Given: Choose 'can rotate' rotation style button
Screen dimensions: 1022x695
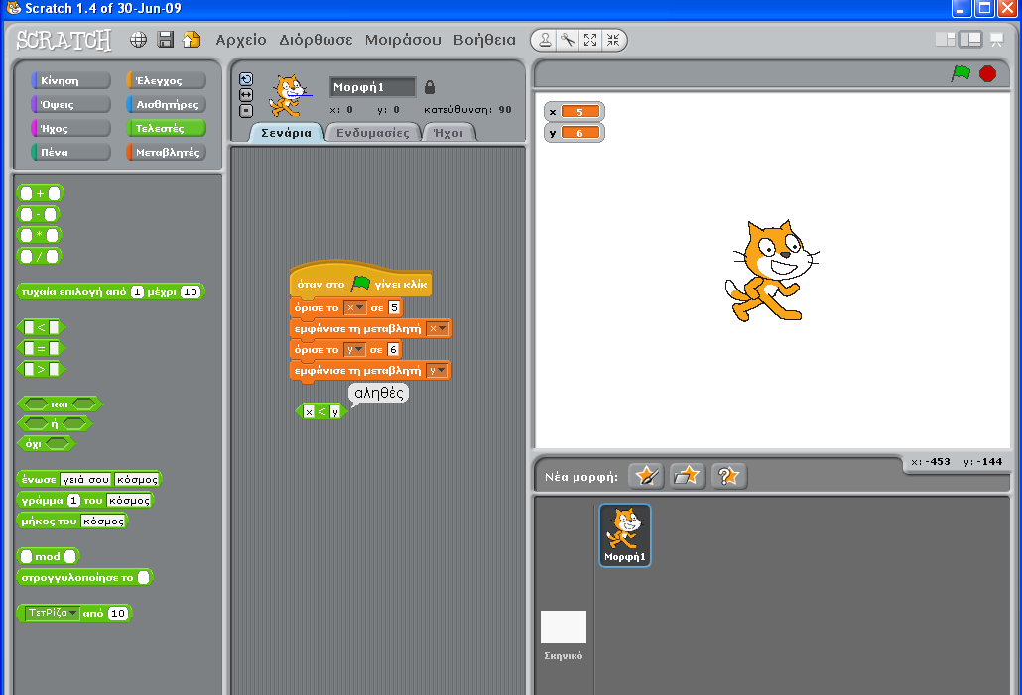Looking at the screenshot, I should point(246,79).
